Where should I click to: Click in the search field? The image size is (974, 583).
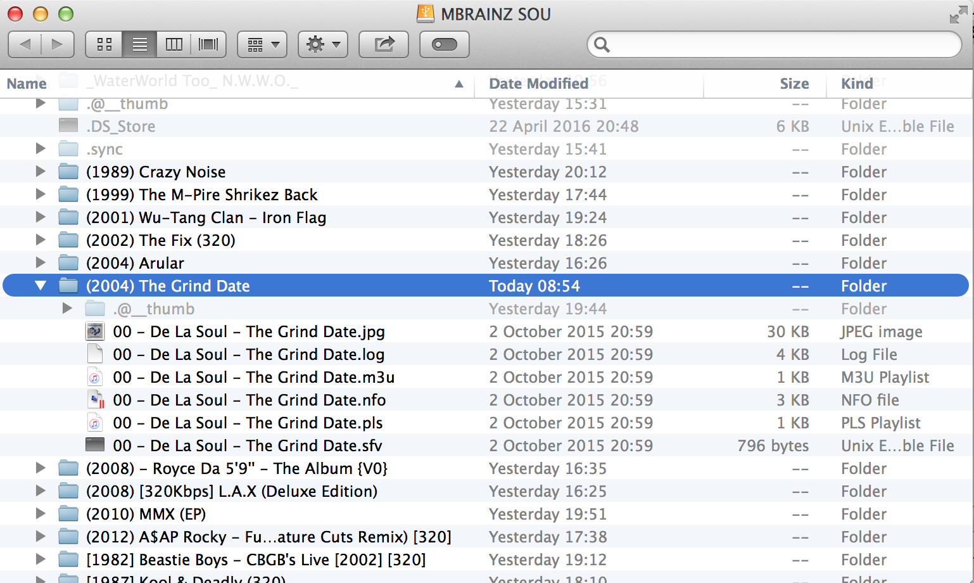779,44
